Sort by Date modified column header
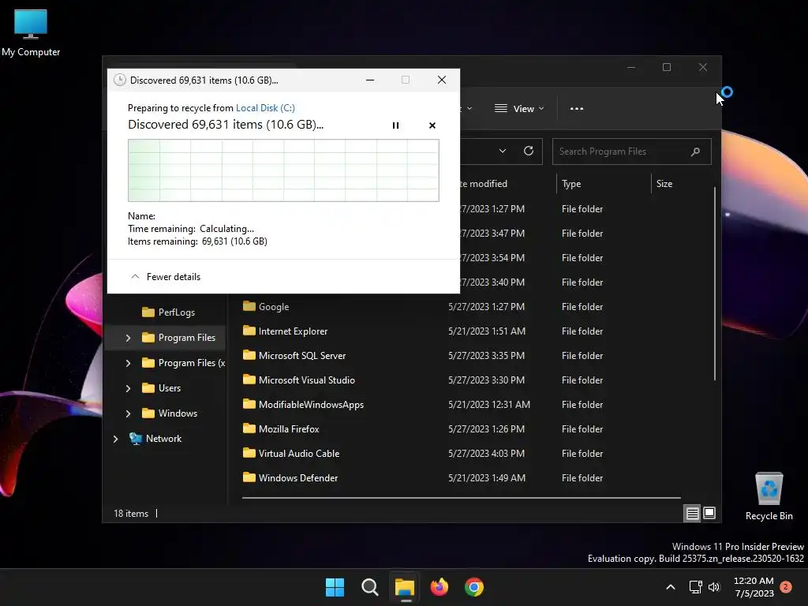Image resolution: width=808 pixels, height=606 pixels. point(484,183)
